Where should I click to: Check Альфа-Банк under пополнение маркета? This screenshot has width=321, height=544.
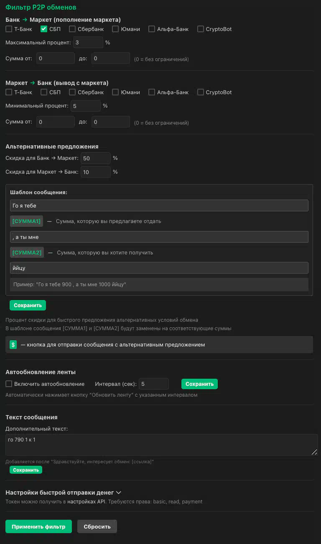pyautogui.click(x=152, y=29)
